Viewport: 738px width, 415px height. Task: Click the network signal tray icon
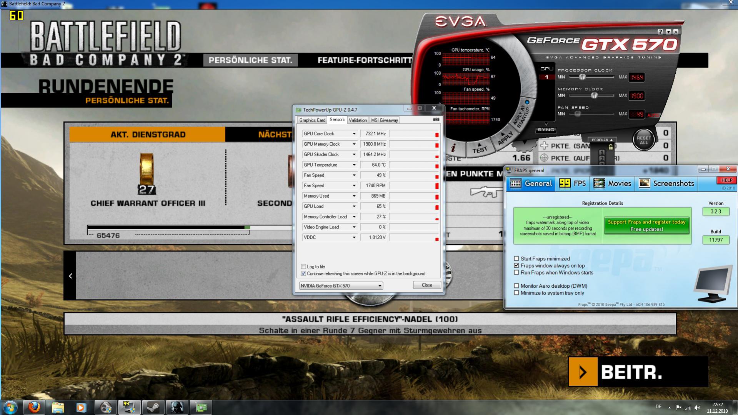(688, 407)
